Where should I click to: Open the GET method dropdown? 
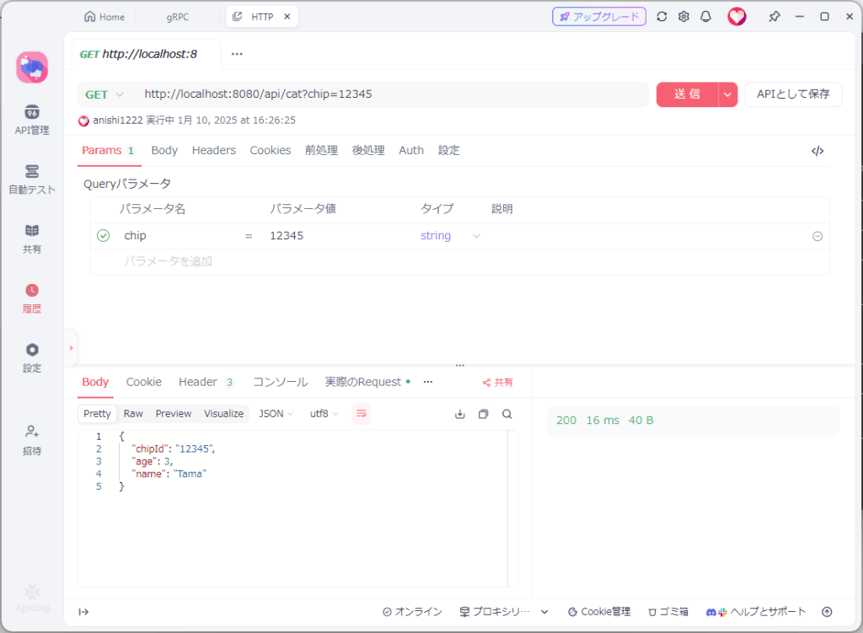tap(105, 94)
